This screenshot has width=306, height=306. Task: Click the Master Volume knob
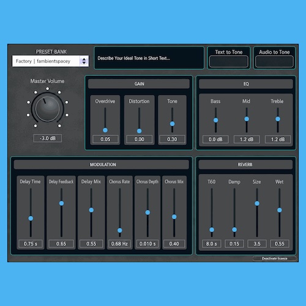coord(48,108)
